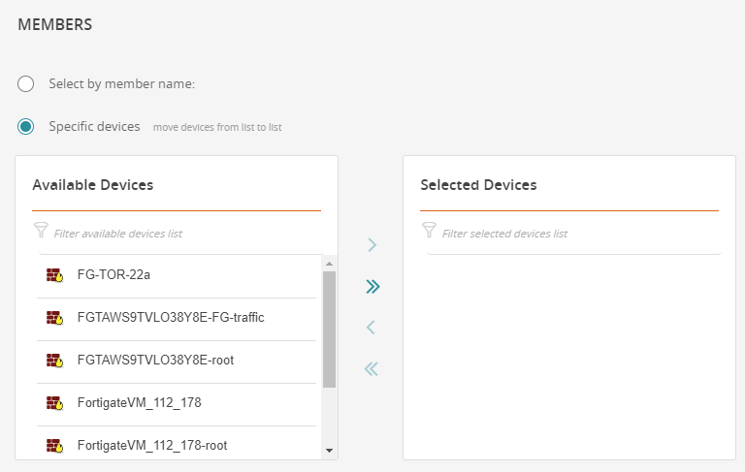Move all devices to selected list

371,287
